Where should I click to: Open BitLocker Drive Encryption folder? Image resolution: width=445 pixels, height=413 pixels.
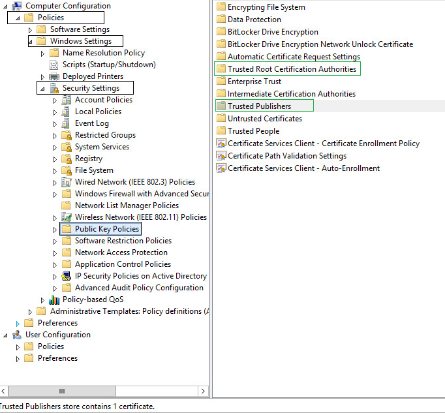click(x=273, y=32)
